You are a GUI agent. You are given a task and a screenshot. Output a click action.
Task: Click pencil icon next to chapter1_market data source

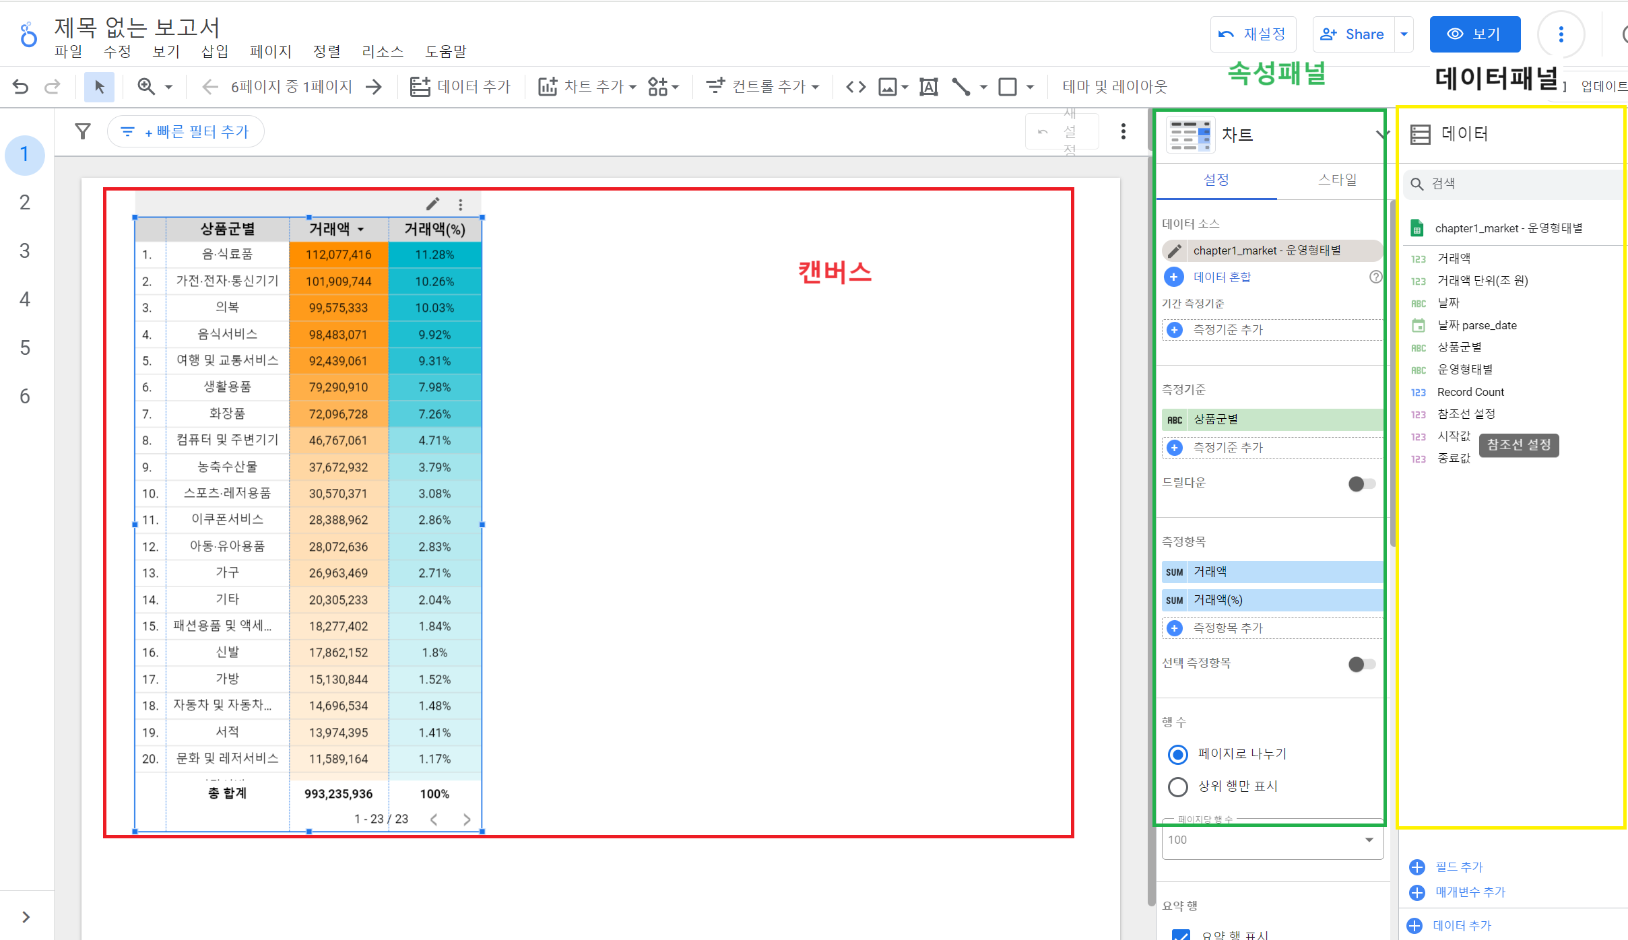(1175, 251)
